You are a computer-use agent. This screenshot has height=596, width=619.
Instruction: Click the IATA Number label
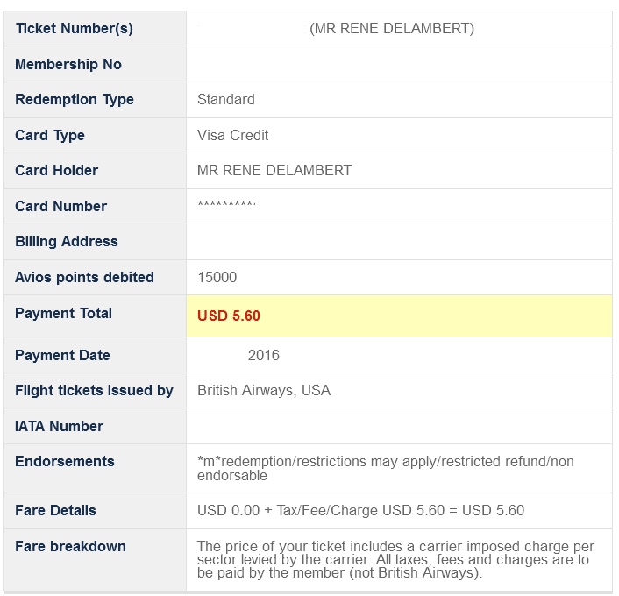pyautogui.click(x=59, y=427)
